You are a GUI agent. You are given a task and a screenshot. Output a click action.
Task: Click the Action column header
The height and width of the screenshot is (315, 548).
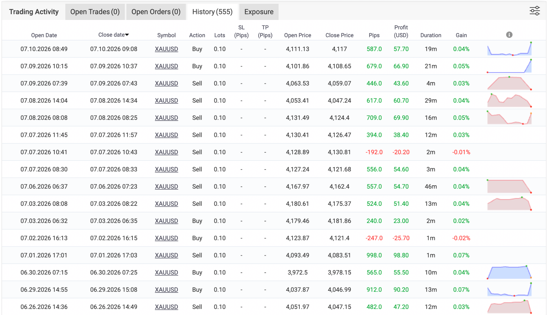[197, 35]
